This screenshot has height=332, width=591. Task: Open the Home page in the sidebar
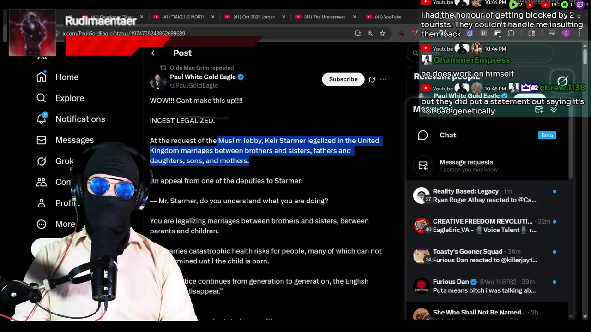point(58,77)
